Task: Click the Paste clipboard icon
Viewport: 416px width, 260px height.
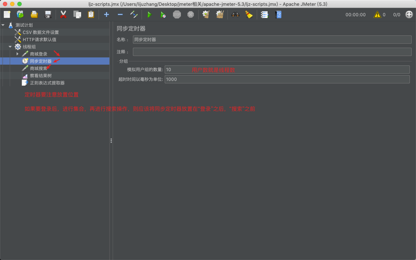Action: pos(91,14)
